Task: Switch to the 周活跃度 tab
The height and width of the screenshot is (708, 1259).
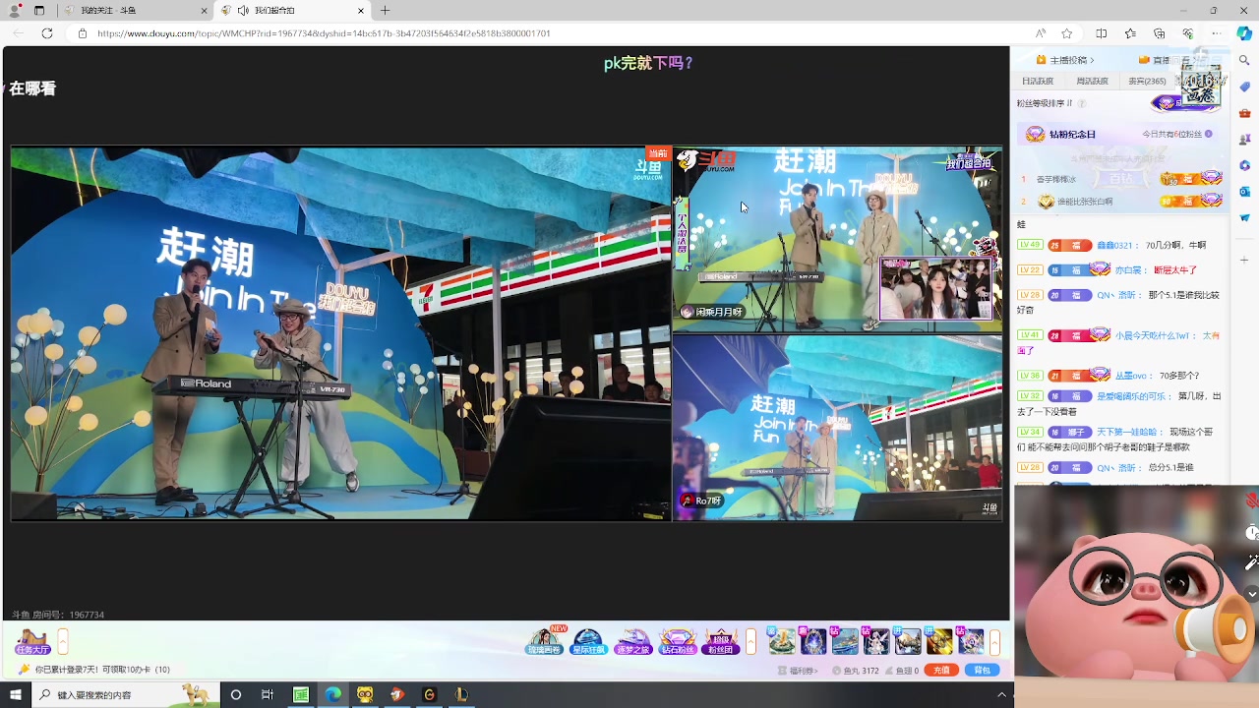Action: point(1092,81)
